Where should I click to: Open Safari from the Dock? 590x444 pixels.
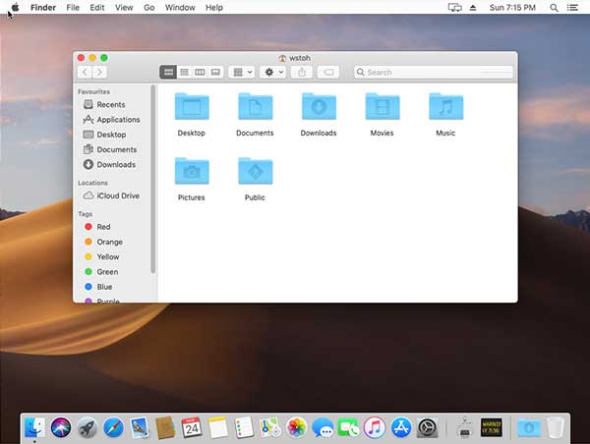(x=113, y=427)
